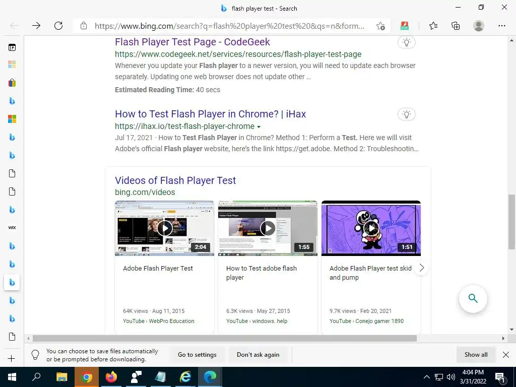The width and height of the screenshot is (516, 387).
Task: Open the user profile avatar
Action: (x=479, y=26)
